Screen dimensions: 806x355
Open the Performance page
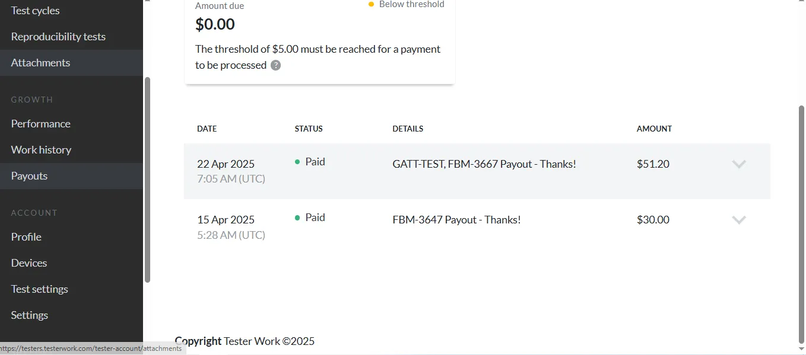tap(40, 123)
